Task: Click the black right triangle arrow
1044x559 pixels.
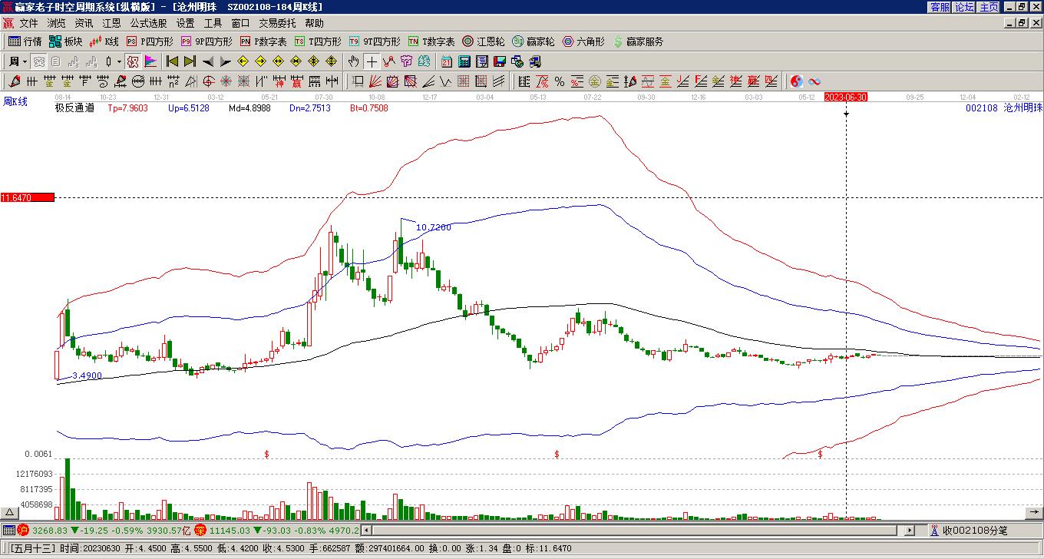Action: 225,61
